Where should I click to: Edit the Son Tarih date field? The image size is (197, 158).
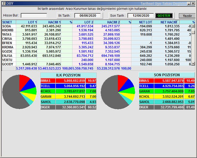pos(141,16)
